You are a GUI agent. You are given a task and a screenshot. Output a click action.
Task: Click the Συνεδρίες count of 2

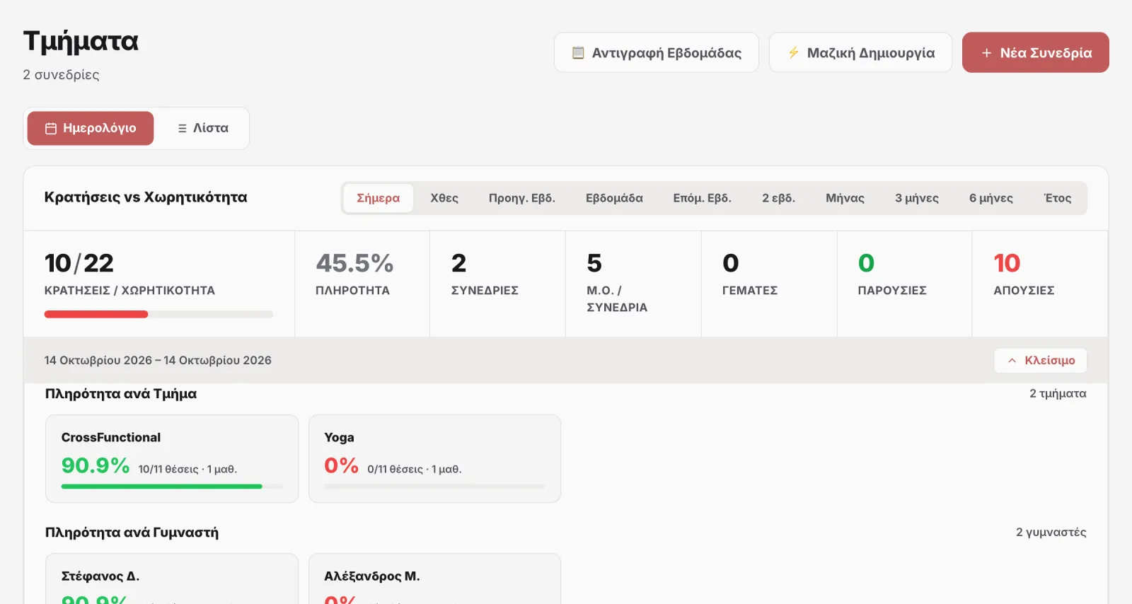pyautogui.click(x=459, y=264)
